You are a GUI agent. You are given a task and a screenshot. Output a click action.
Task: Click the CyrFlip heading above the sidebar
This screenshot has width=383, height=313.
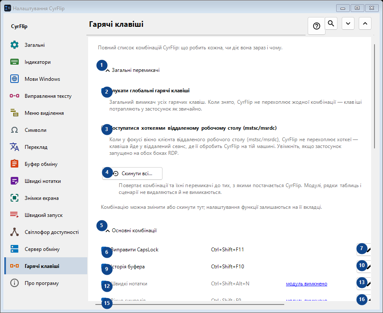coord(19,26)
